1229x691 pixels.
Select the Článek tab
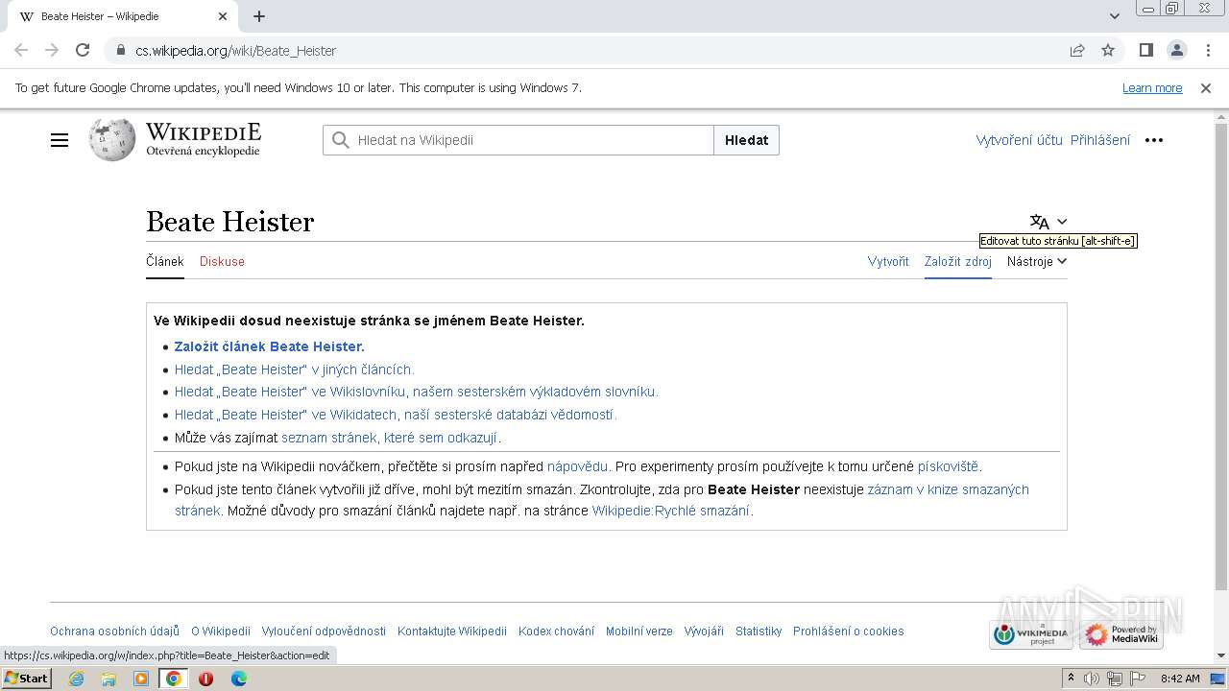(x=165, y=261)
